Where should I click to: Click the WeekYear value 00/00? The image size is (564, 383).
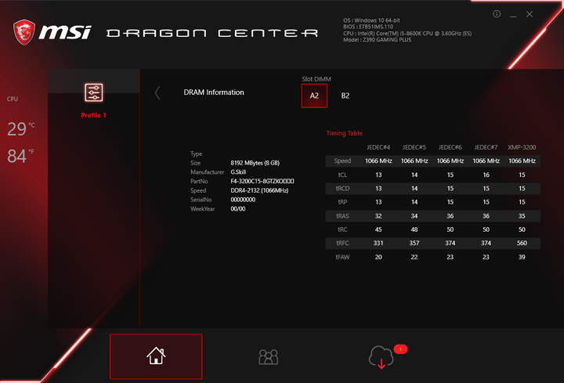pyautogui.click(x=238, y=208)
